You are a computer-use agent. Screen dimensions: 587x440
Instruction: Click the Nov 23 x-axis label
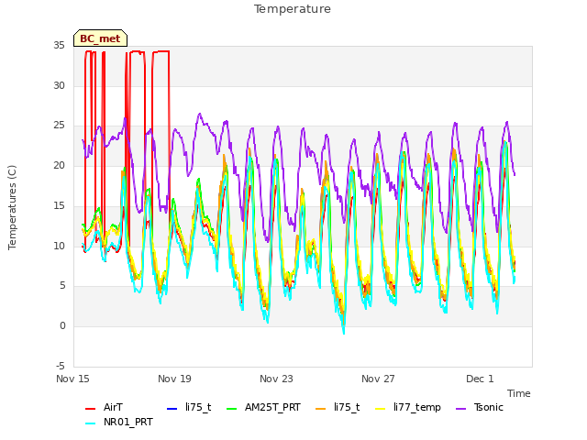coord(276,379)
